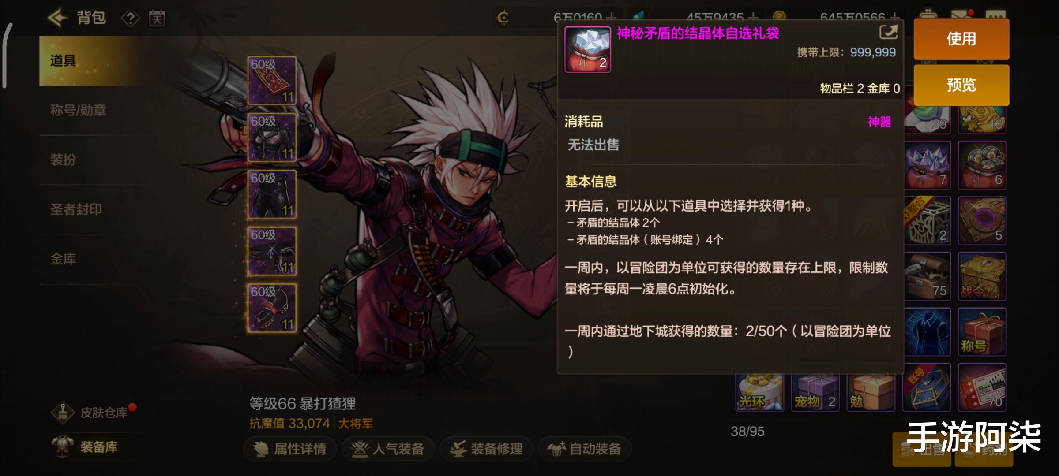Click the share icon in item tooltip

pyautogui.click(x=888, y=32)
